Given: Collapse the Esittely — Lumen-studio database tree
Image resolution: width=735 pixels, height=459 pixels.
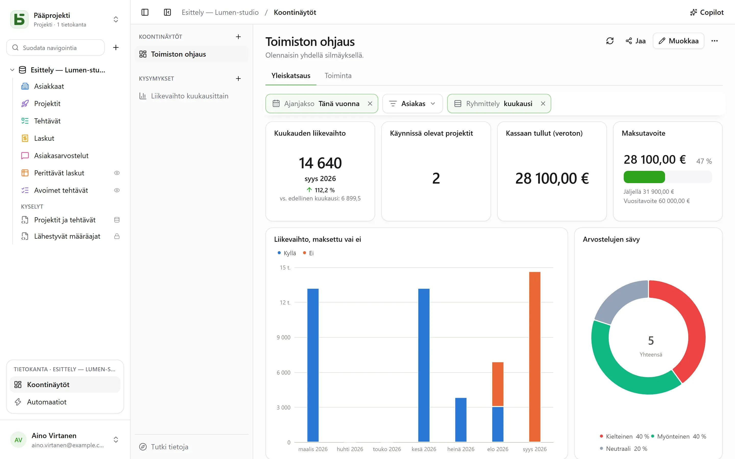Looking at the screenshot, I should (12, 70).
